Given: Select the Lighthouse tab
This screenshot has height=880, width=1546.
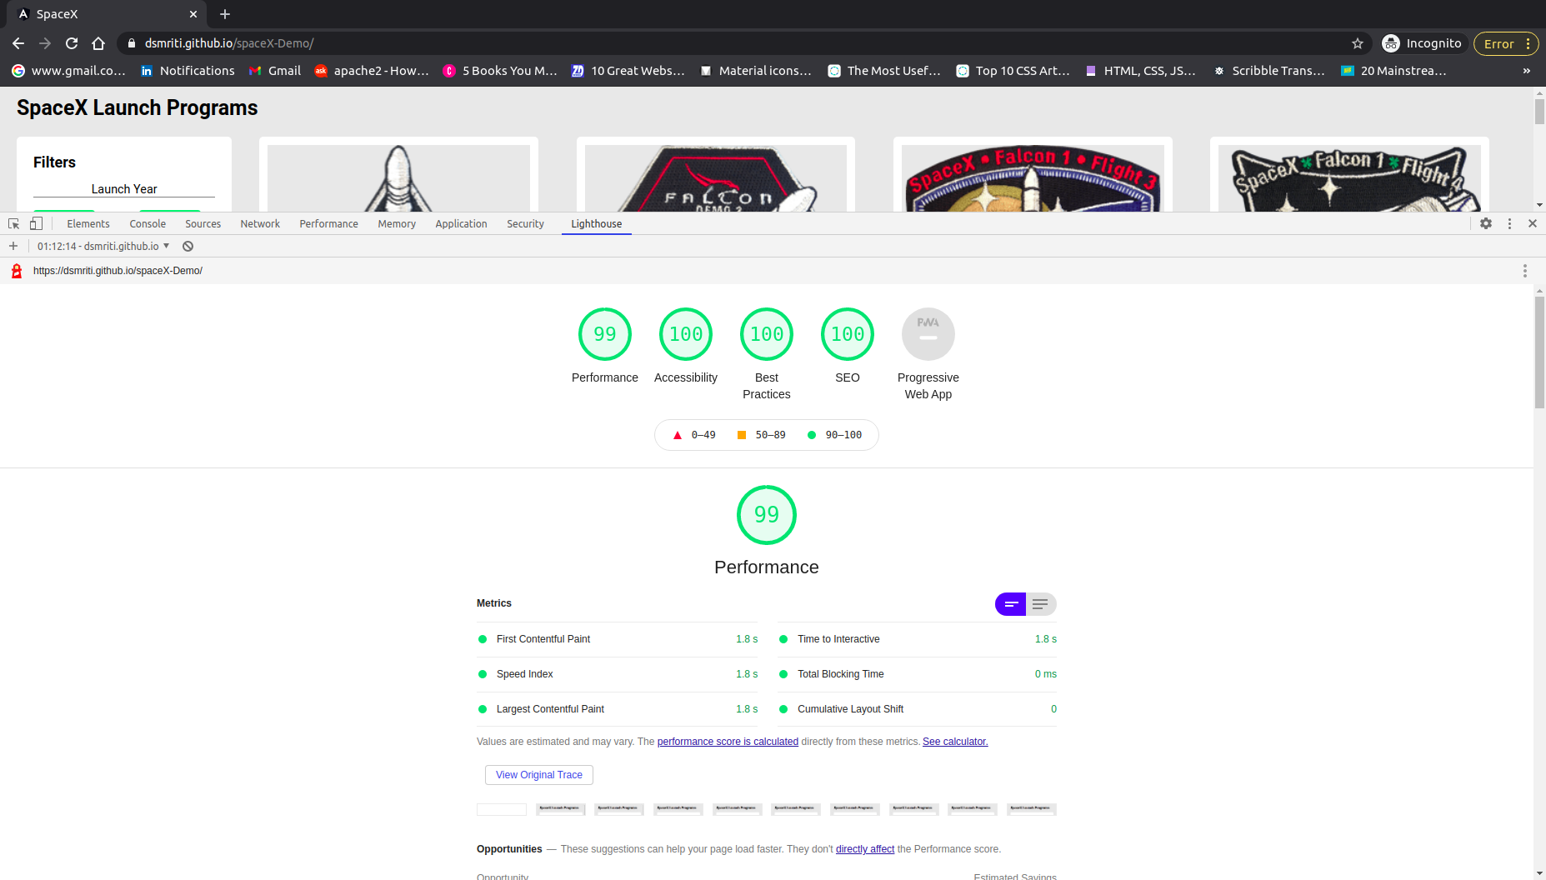Looking at the screenshot, I should pyautogui.click(x=597, y=223).
